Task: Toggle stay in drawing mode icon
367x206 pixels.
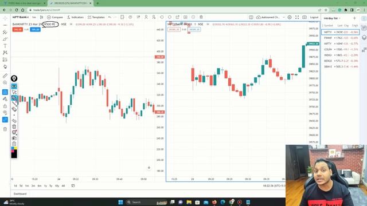Action: (5, 99)
